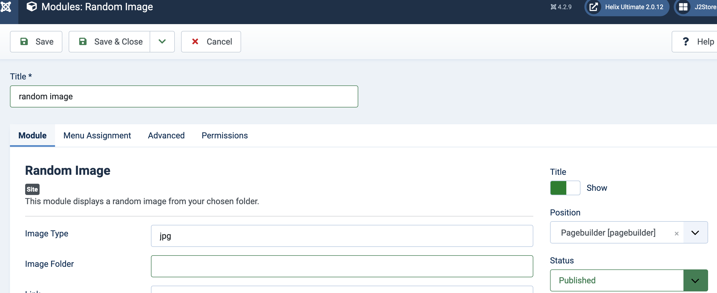The width and height of the screenshot is (717, 293).
Task: Open the Image Type dropdown showing jpg
Action: click(x=342, y=236)
